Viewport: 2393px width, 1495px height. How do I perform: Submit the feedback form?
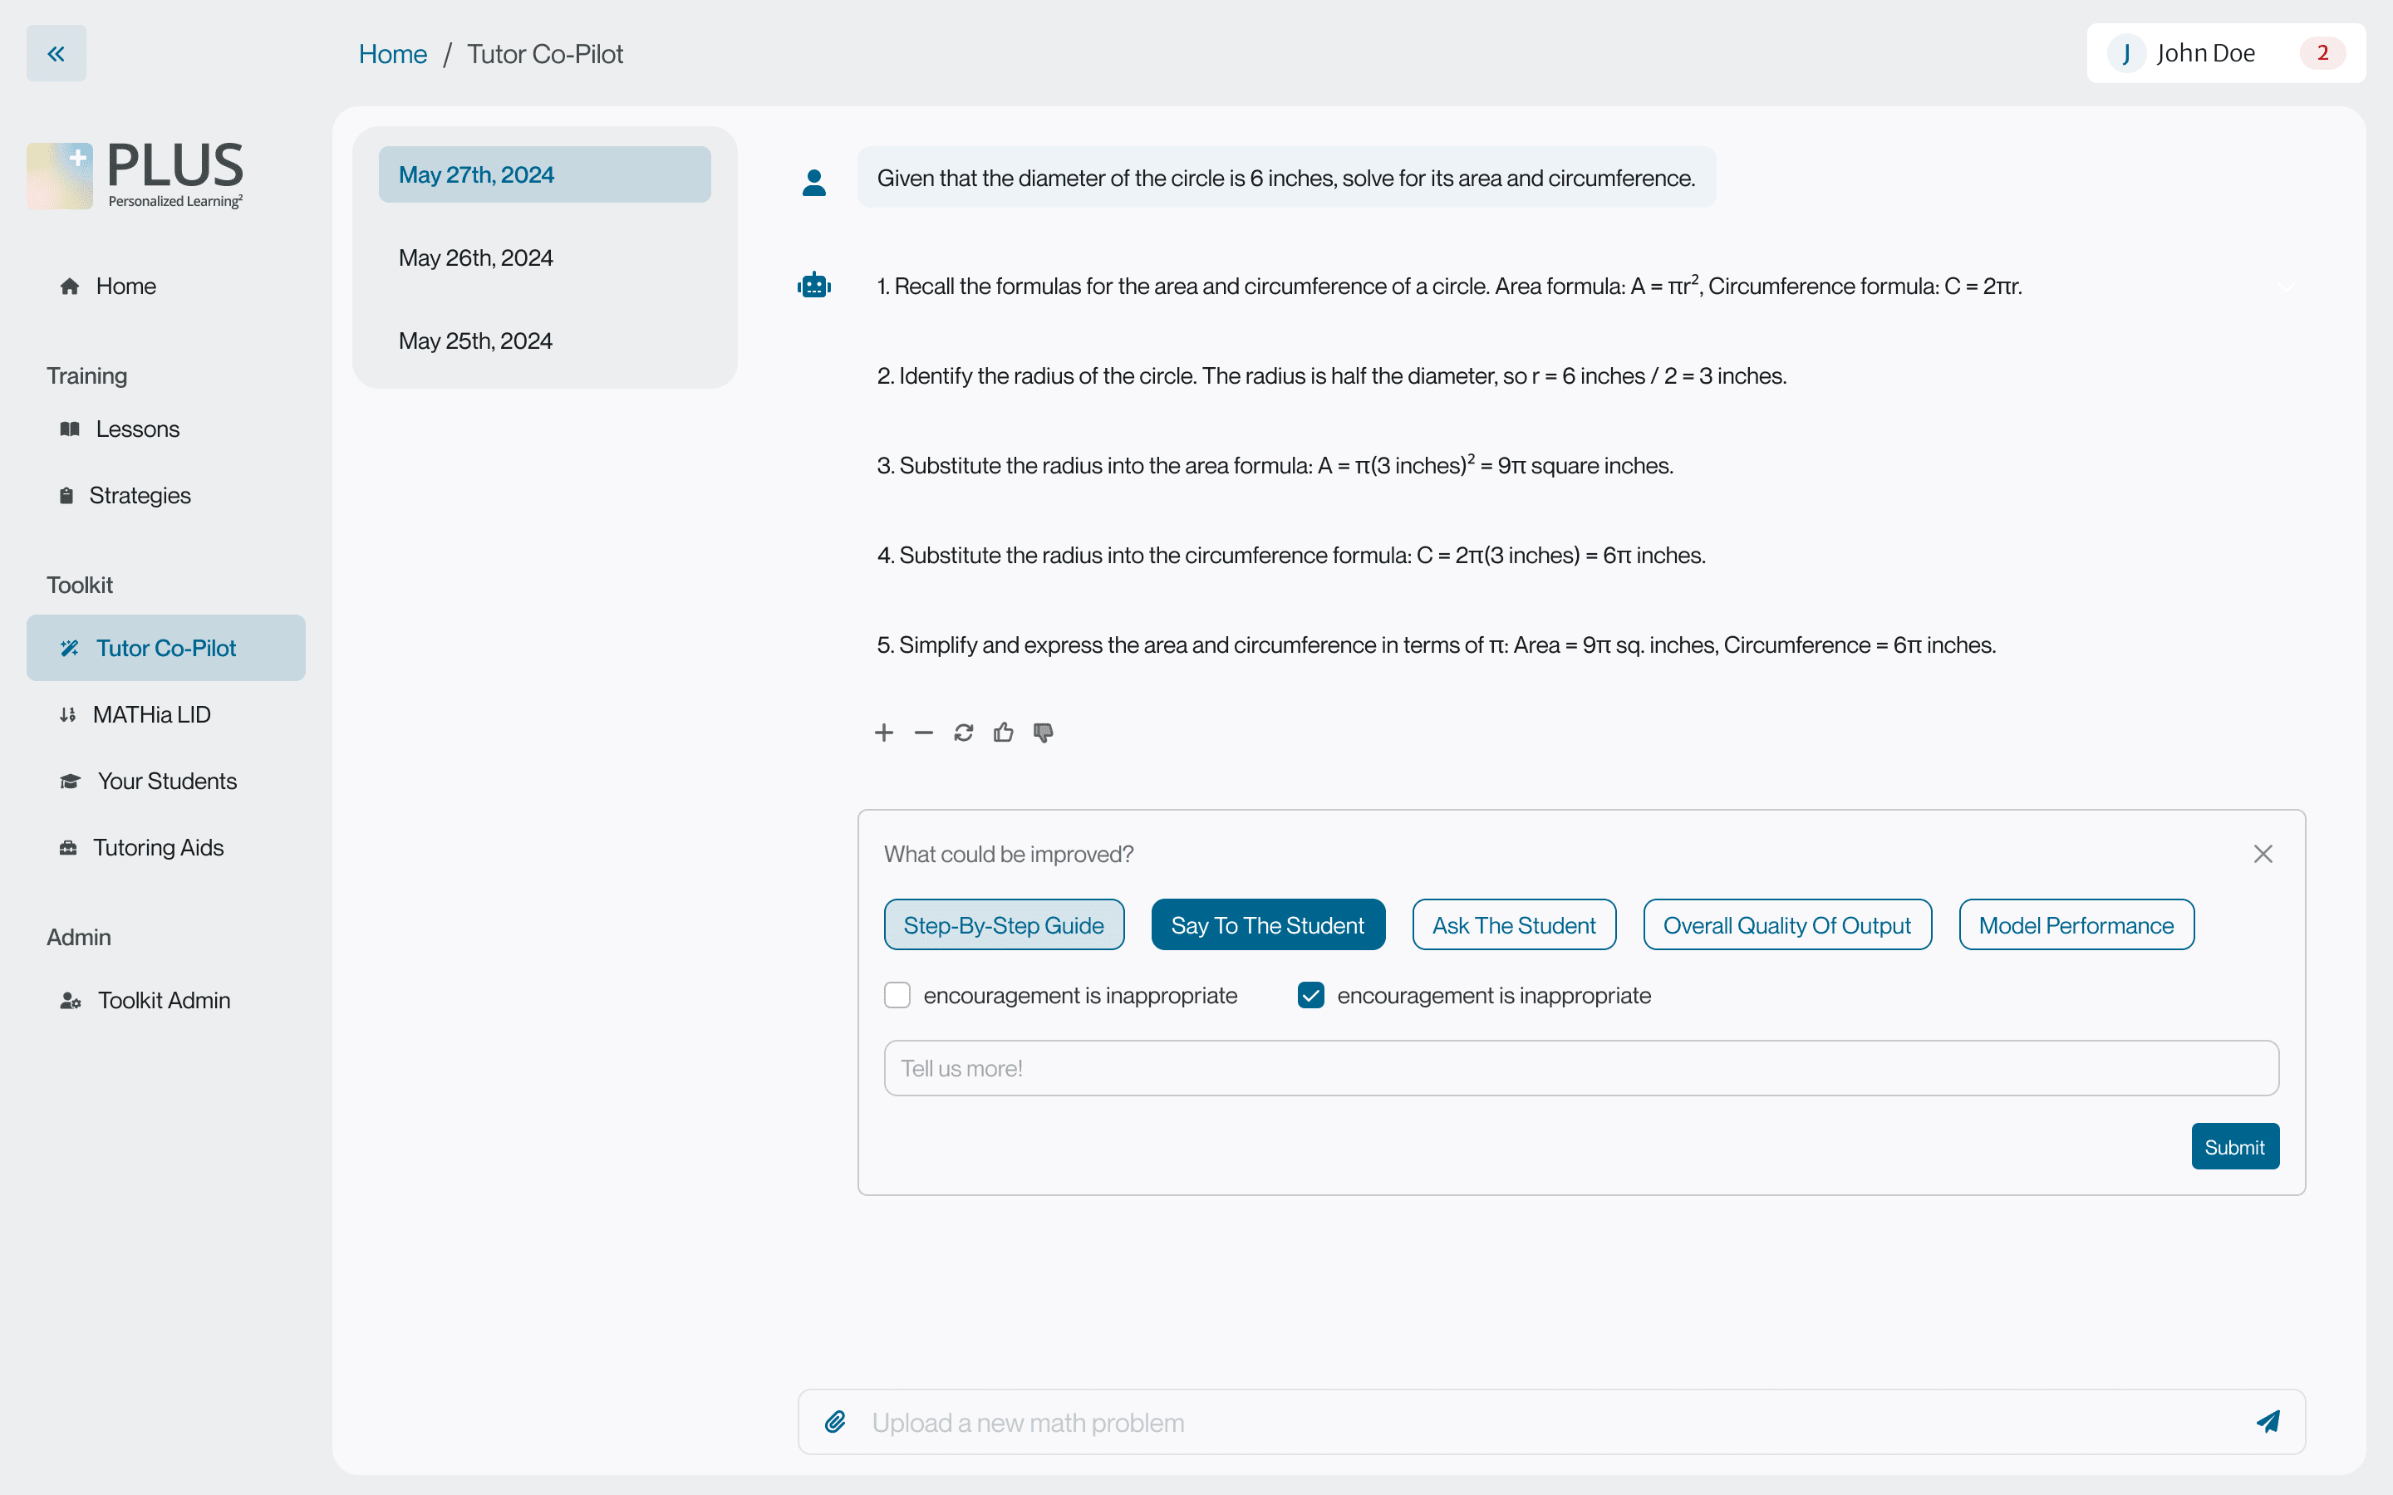point(2233,1146)
